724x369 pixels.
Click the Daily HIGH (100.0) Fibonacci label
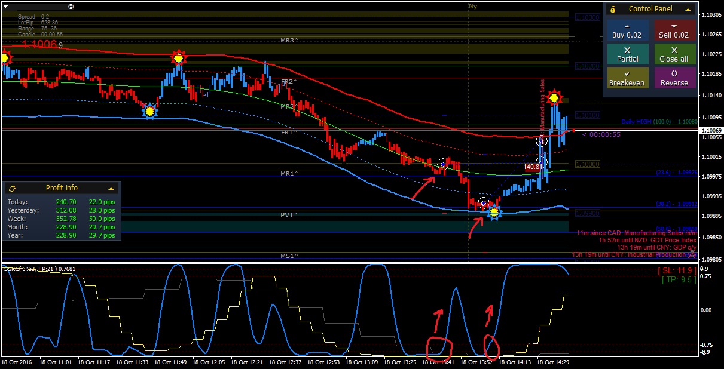click(x=659, y=122)
